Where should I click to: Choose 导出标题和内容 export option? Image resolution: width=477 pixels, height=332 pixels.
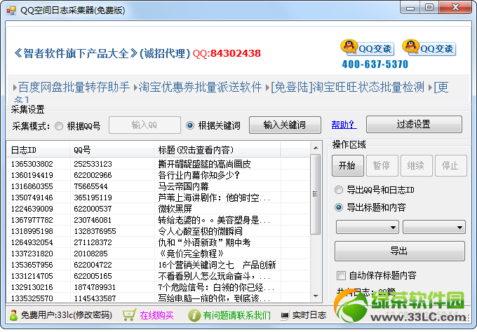339,207
